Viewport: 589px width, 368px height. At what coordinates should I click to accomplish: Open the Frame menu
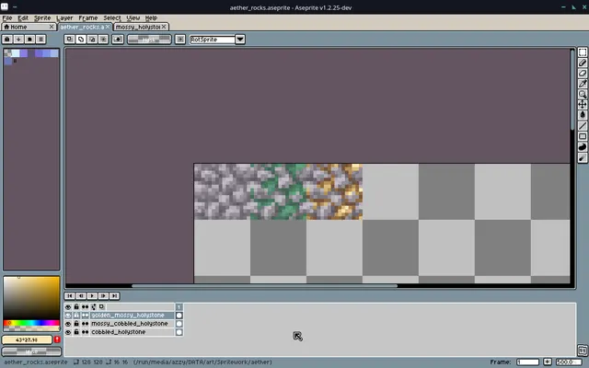(x=88, y=18)
